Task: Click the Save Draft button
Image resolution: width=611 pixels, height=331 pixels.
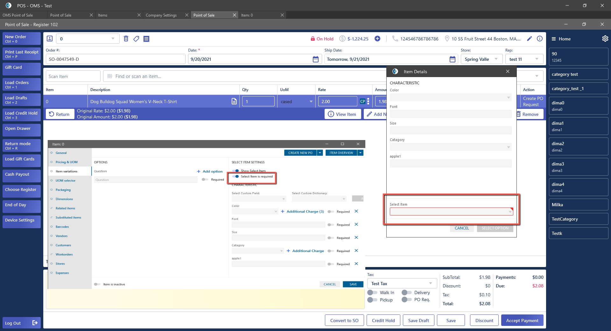Action: pyautogui.click(x=418, y=320)
